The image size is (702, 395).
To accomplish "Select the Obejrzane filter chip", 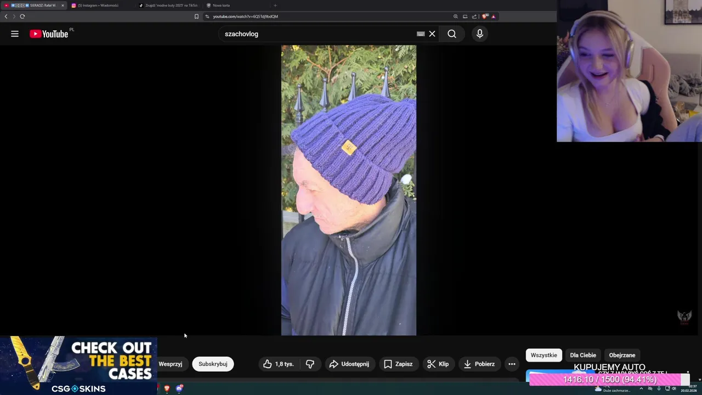I will pyautogui.click(x=622, y=355).
